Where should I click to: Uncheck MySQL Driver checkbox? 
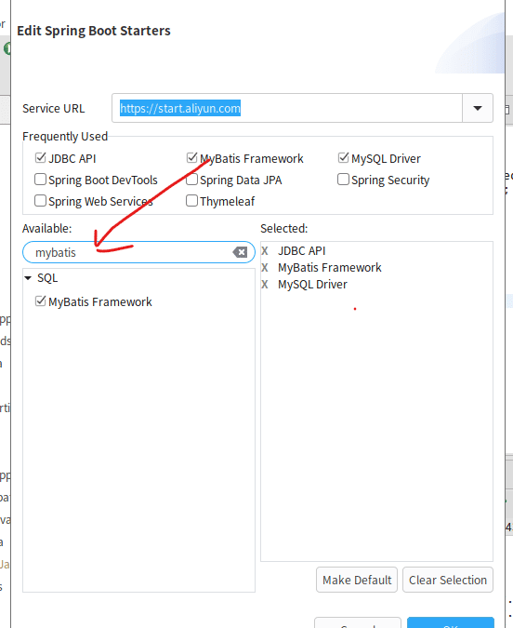(x=343, y=158)
